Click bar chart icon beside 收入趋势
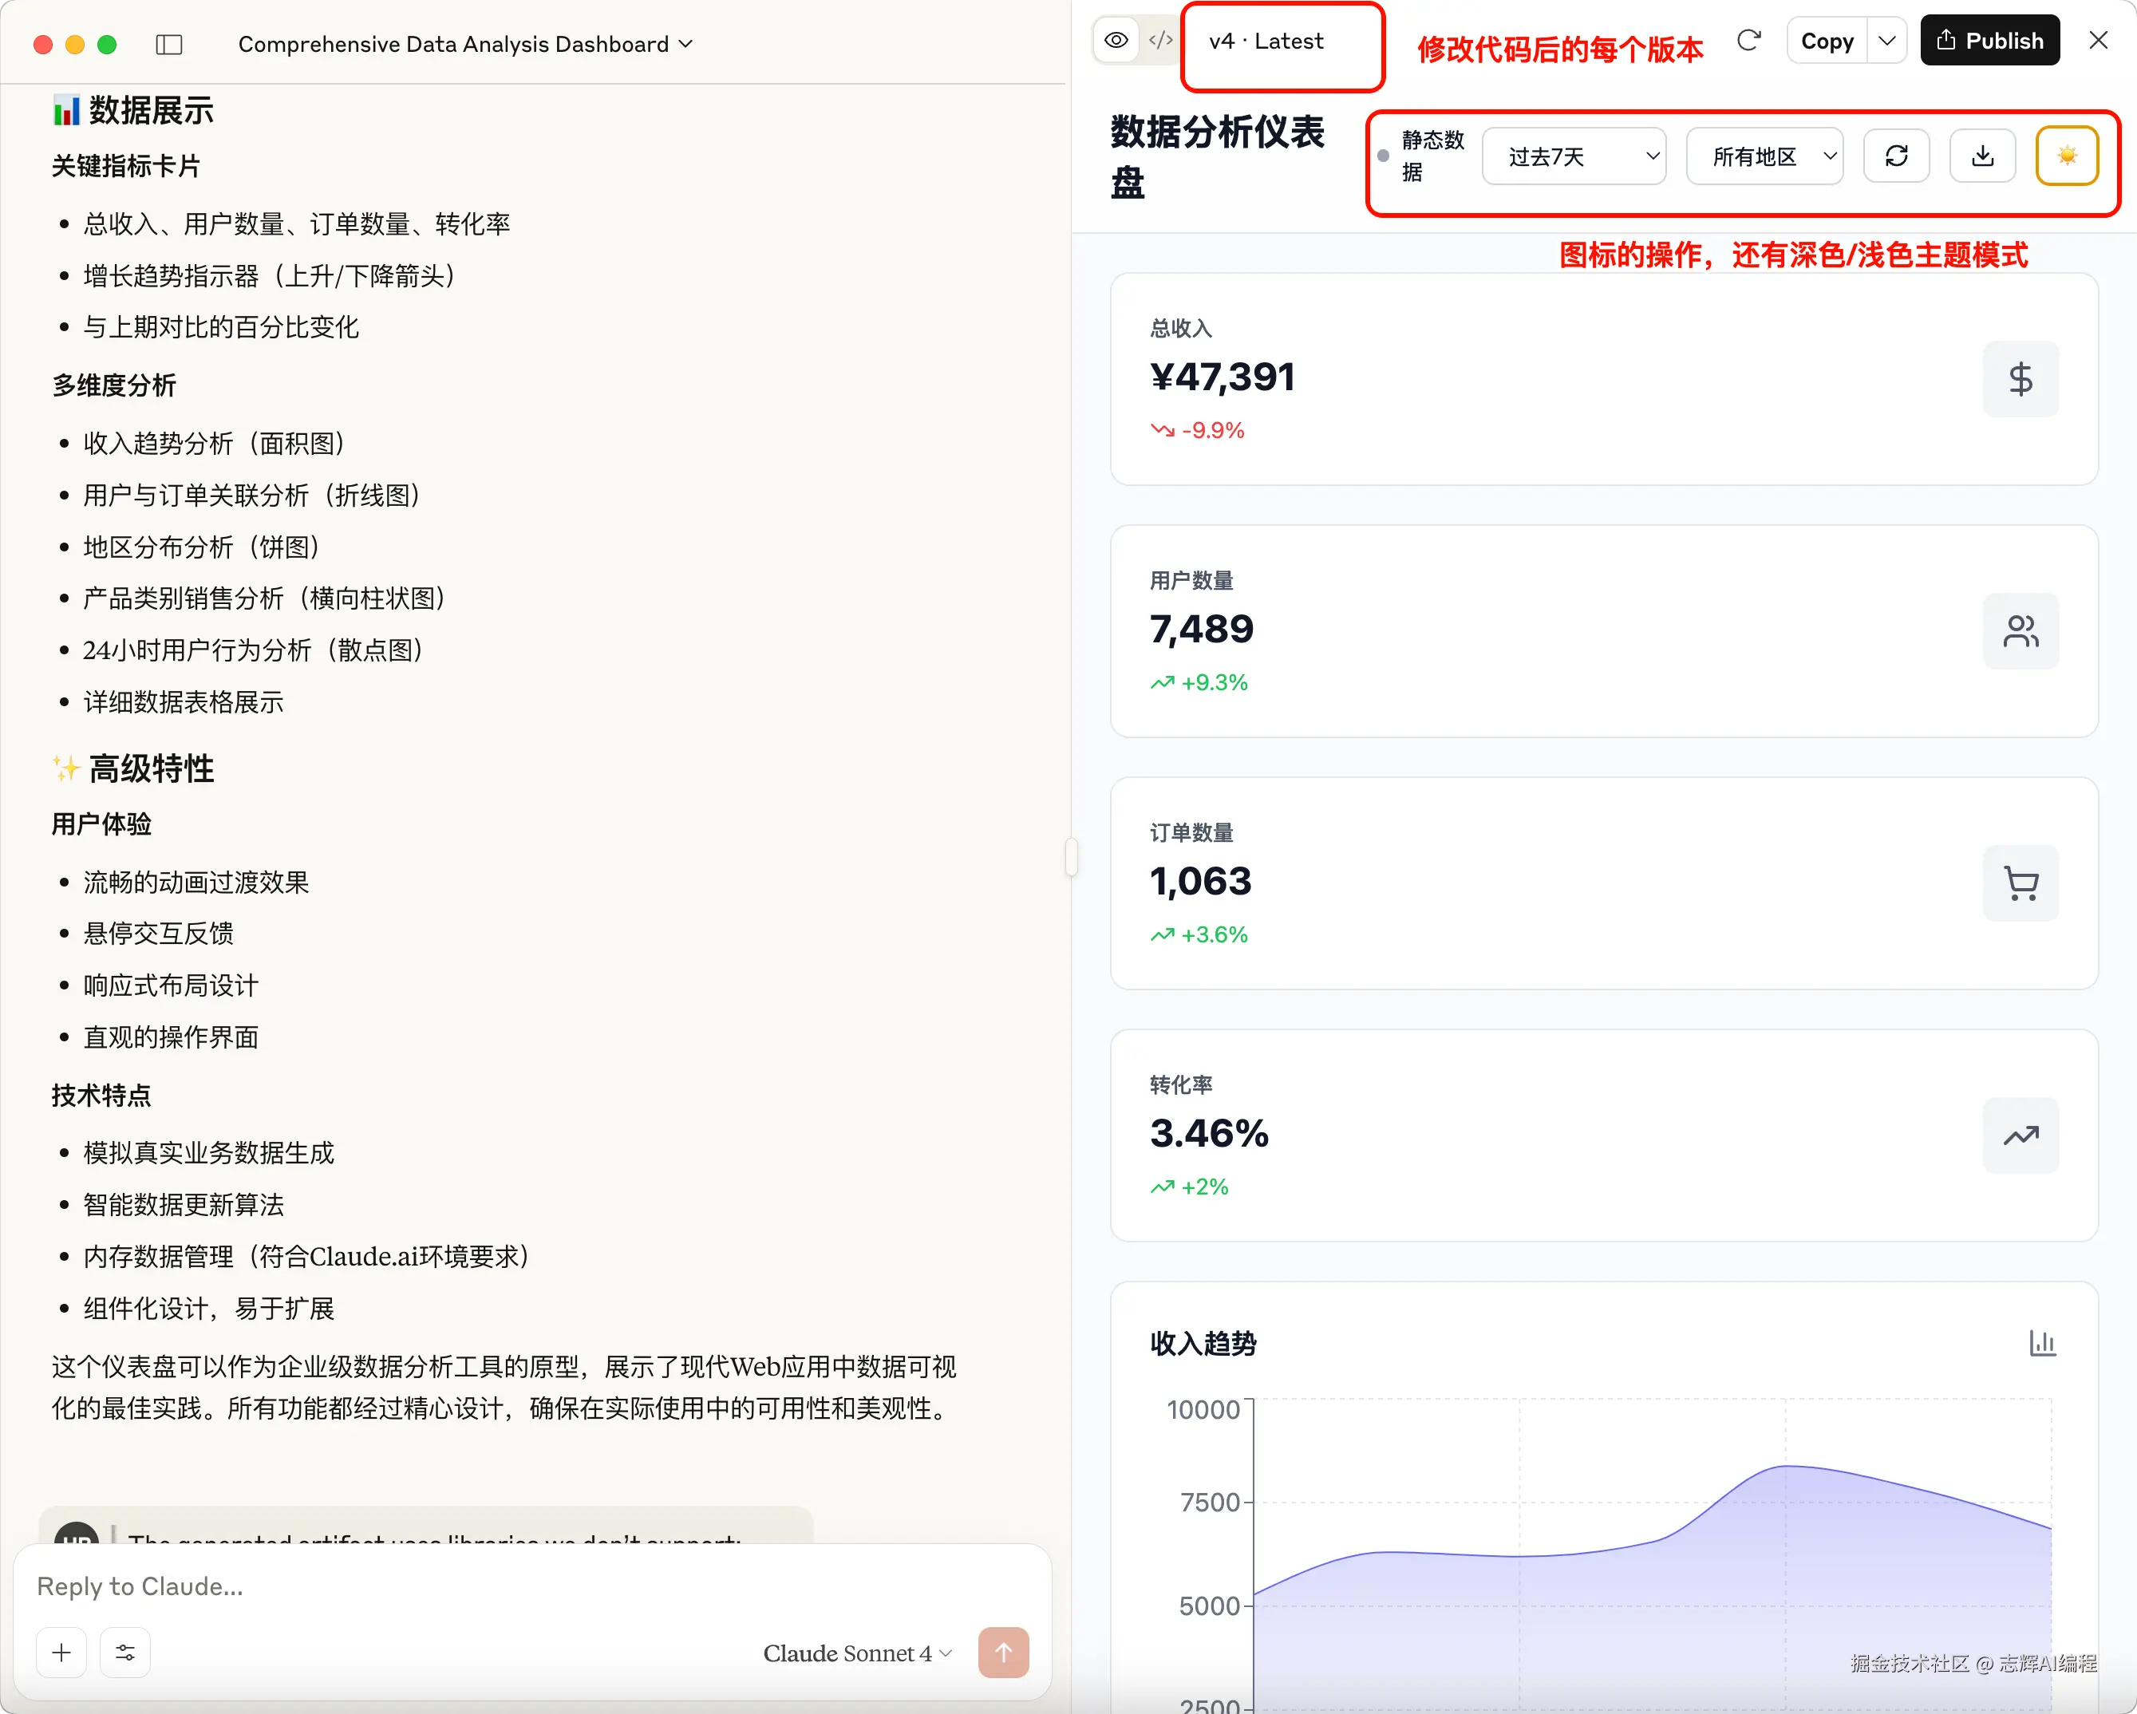 pyautogui.click(x=2042, y=1343)
